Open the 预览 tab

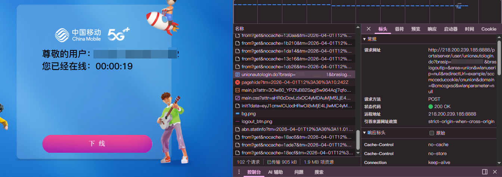tap(416, 29)
